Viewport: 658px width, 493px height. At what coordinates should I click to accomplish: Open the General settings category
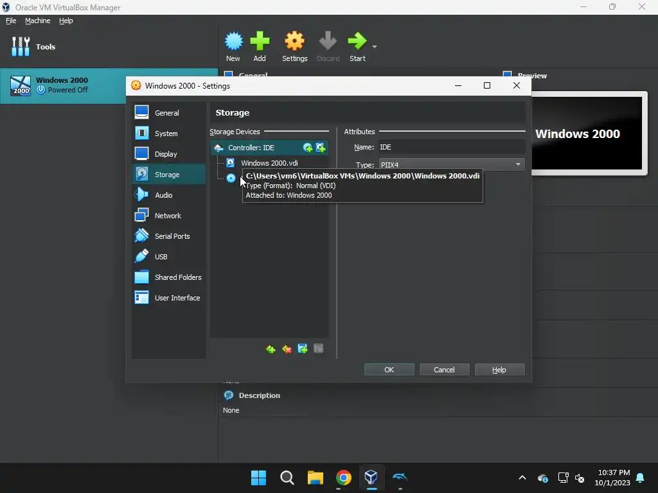pos(169,112)
